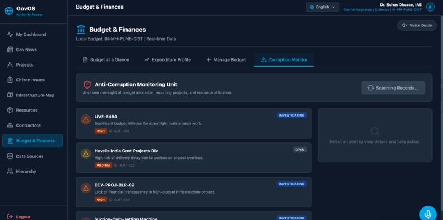The width and height of the screenshot is (443, 220).
Task: Open Gov News from sidebar
Action: pos(32,50)
